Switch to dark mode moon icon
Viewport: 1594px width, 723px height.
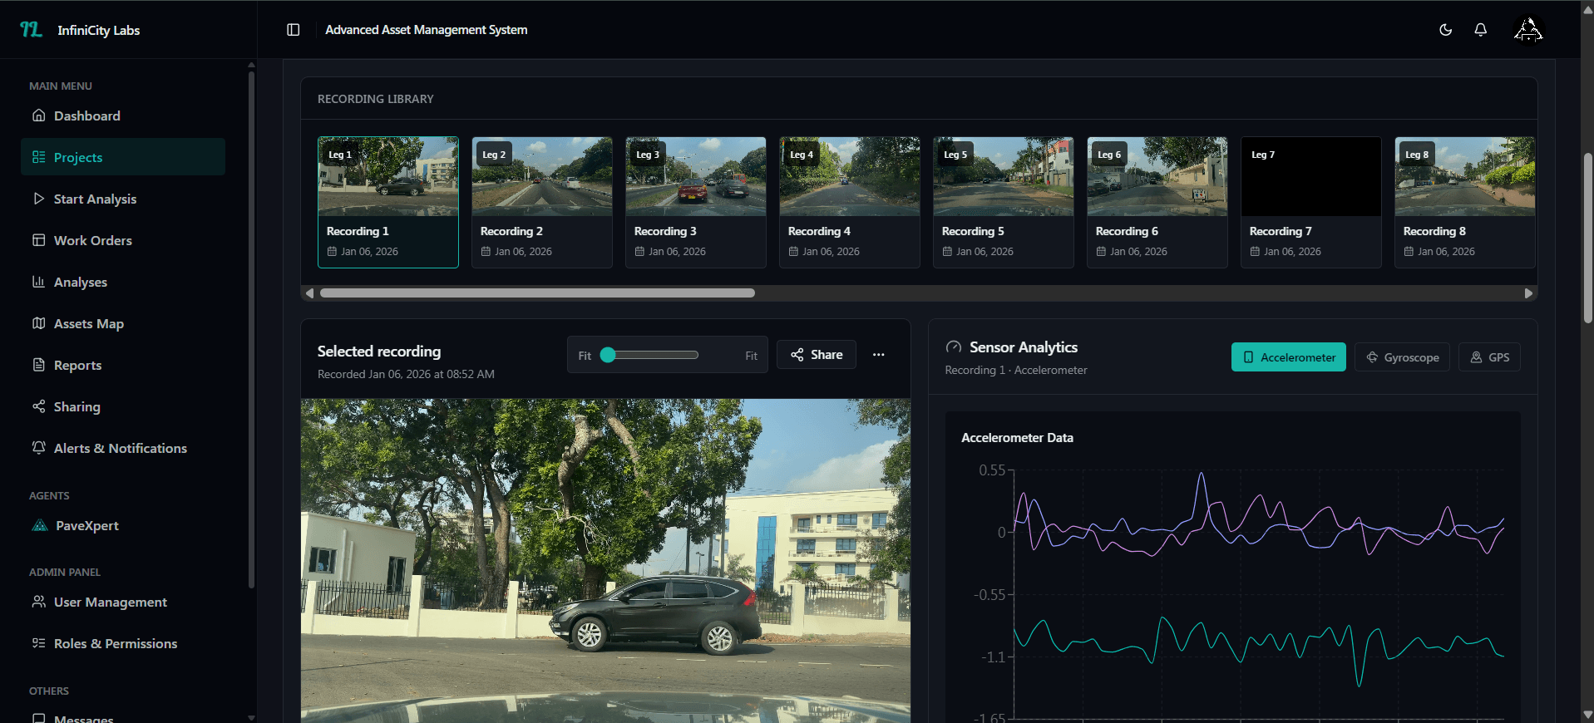[x=1446, y=30]
